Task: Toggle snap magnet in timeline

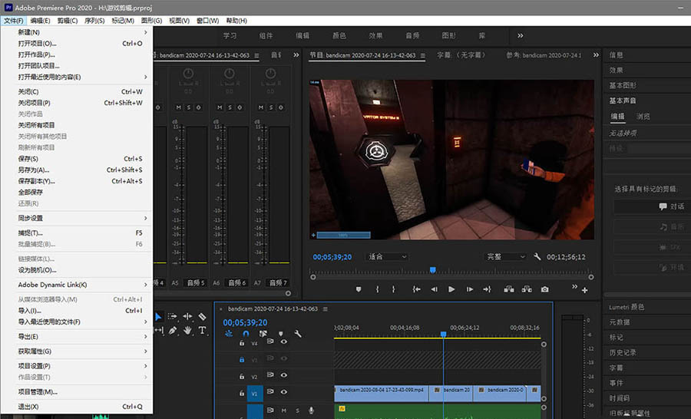Action: click(246, 334)
